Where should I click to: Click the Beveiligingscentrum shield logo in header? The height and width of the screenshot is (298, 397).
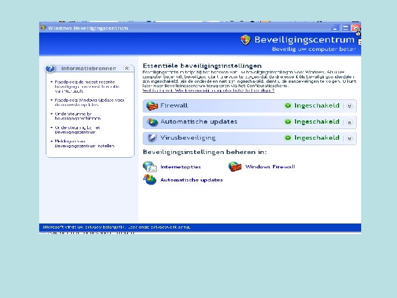(245, 40)
